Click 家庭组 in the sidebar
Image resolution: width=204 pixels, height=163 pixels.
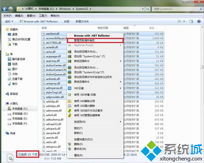click(12, 94)
